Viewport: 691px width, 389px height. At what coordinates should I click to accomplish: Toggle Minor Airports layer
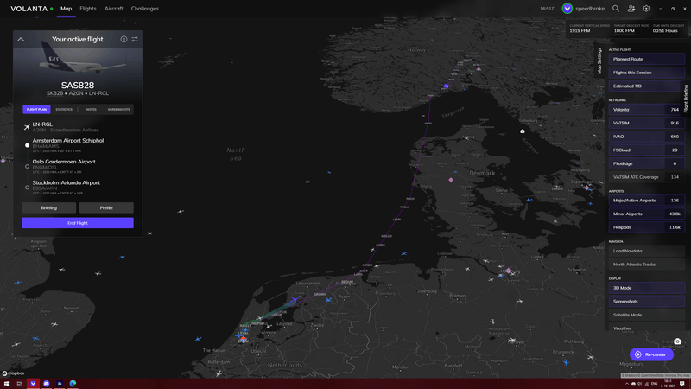point(646,214)
